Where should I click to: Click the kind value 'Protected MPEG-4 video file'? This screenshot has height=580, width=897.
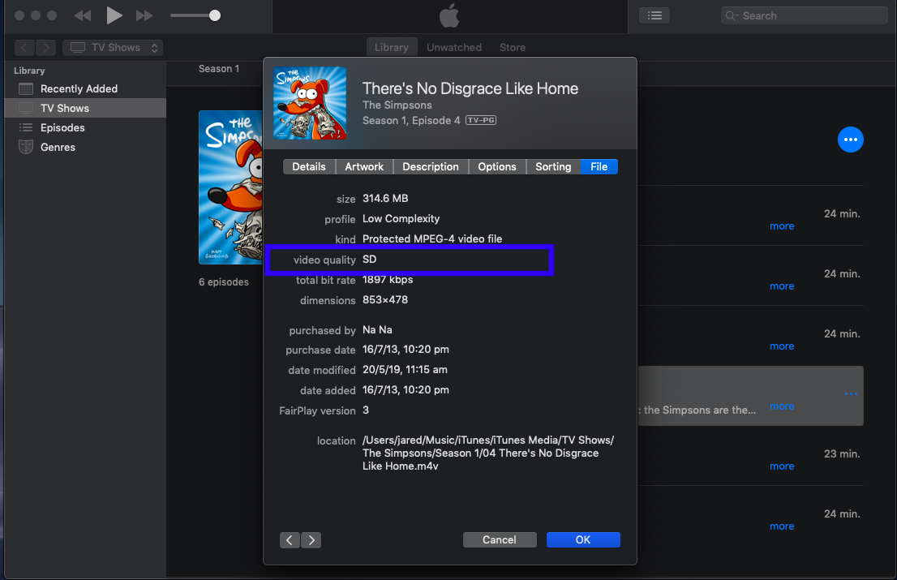tap(432, 239)
